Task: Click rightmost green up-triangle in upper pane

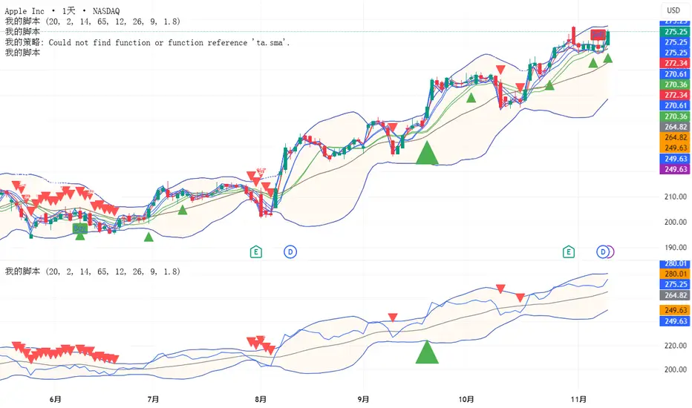Action: 608,58
